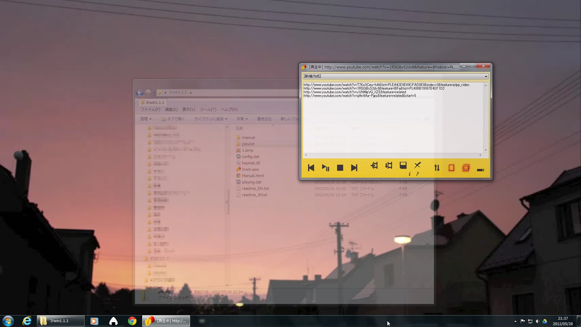Toggle the stacked red dashed rectangles icon
The image size is (581, 327).
(466, 168)
